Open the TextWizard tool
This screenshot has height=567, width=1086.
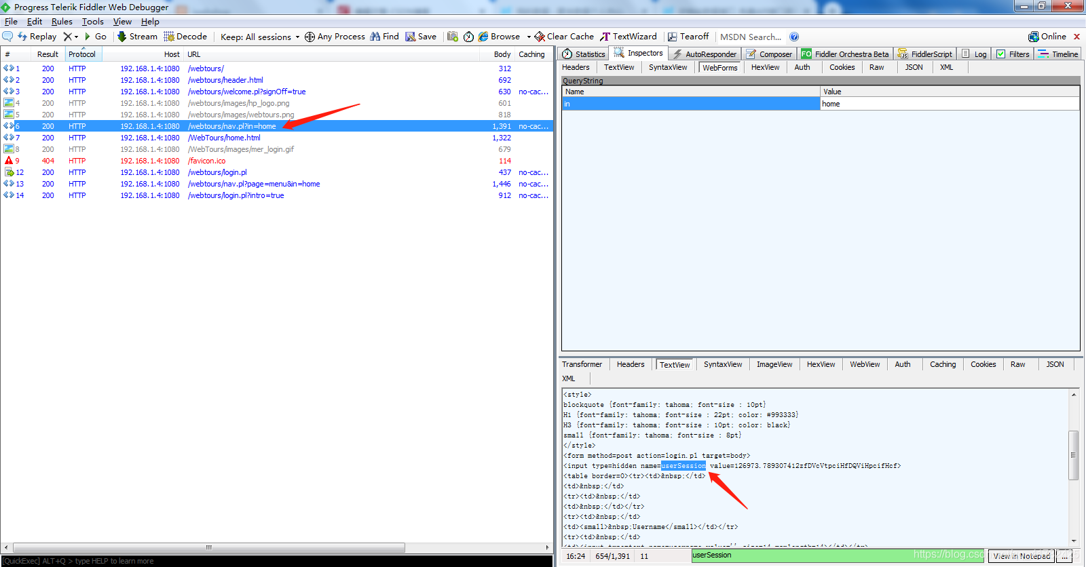pyautogui.click(x=629, y=37)
